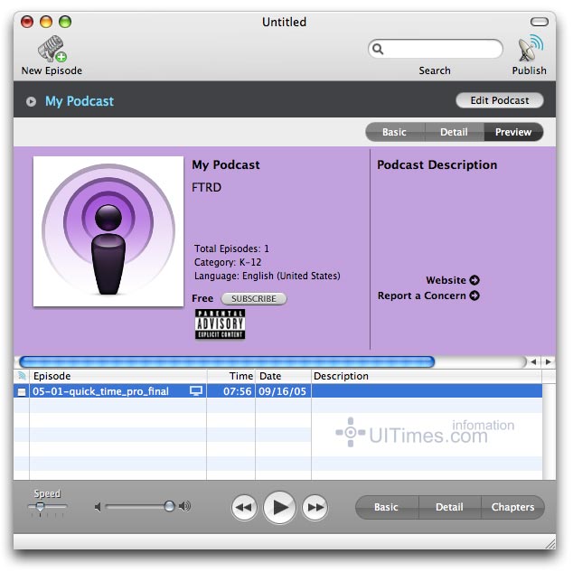573x572 pixels.
Task: Click the loud speaker icon for max volume
Action: click(x=185, y=507)
